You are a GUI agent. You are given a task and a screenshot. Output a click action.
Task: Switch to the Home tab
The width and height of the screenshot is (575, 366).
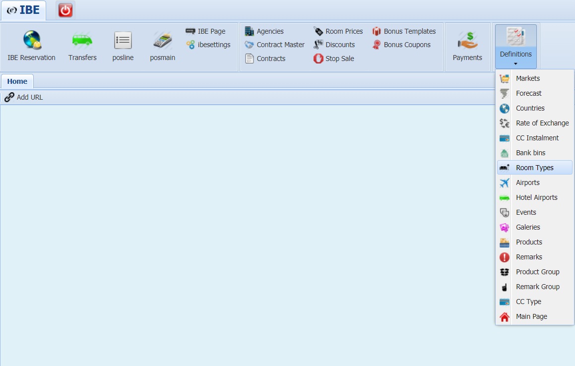17,81
